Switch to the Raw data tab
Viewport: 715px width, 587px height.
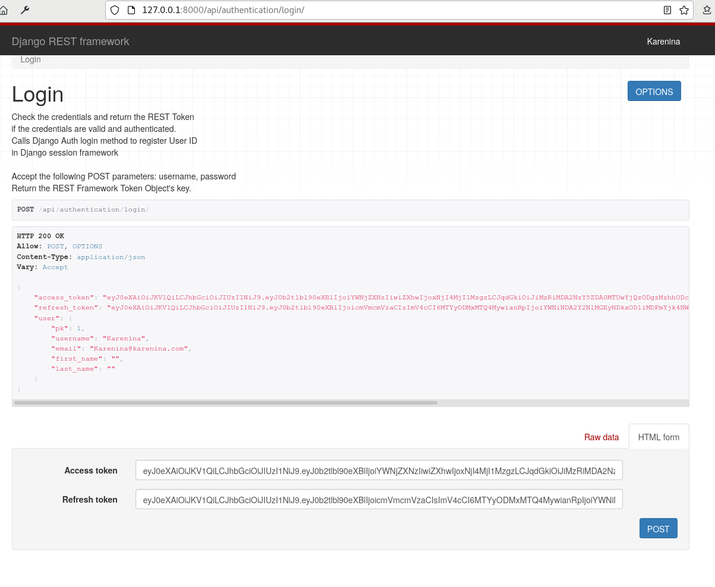pyautogui.click(x=601, y=437)
